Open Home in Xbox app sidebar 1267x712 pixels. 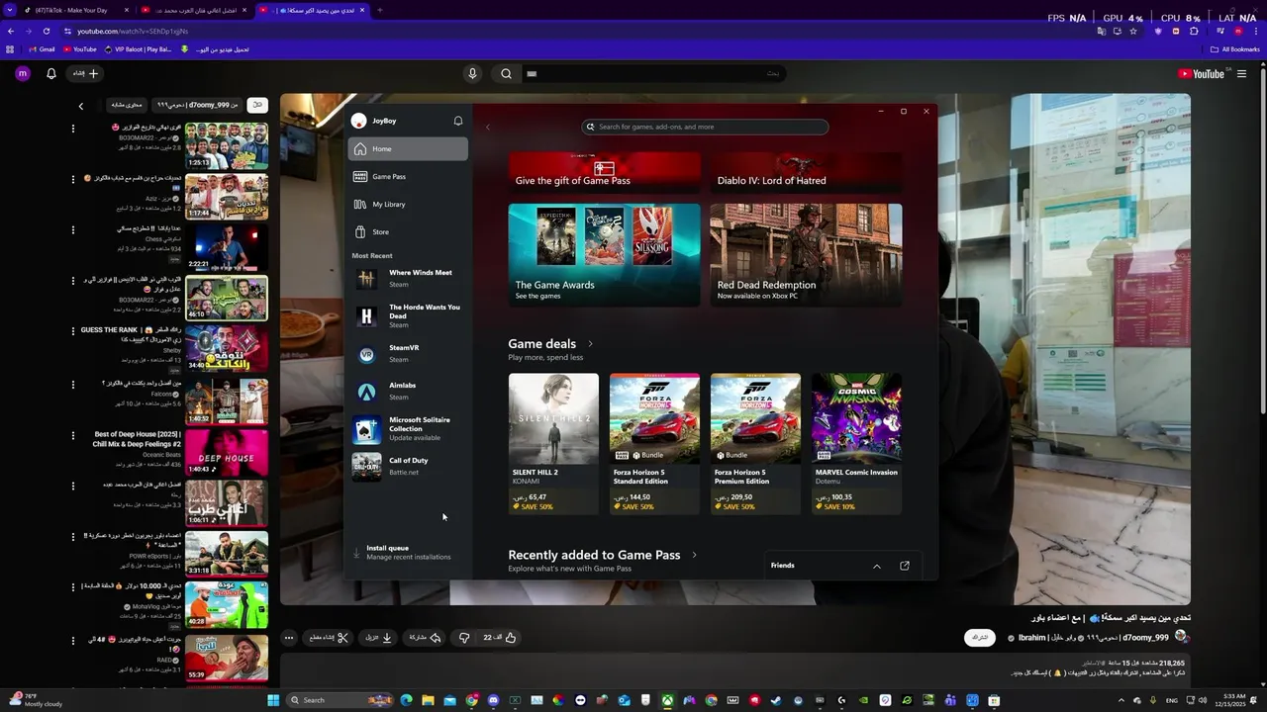tap(408, 149)
